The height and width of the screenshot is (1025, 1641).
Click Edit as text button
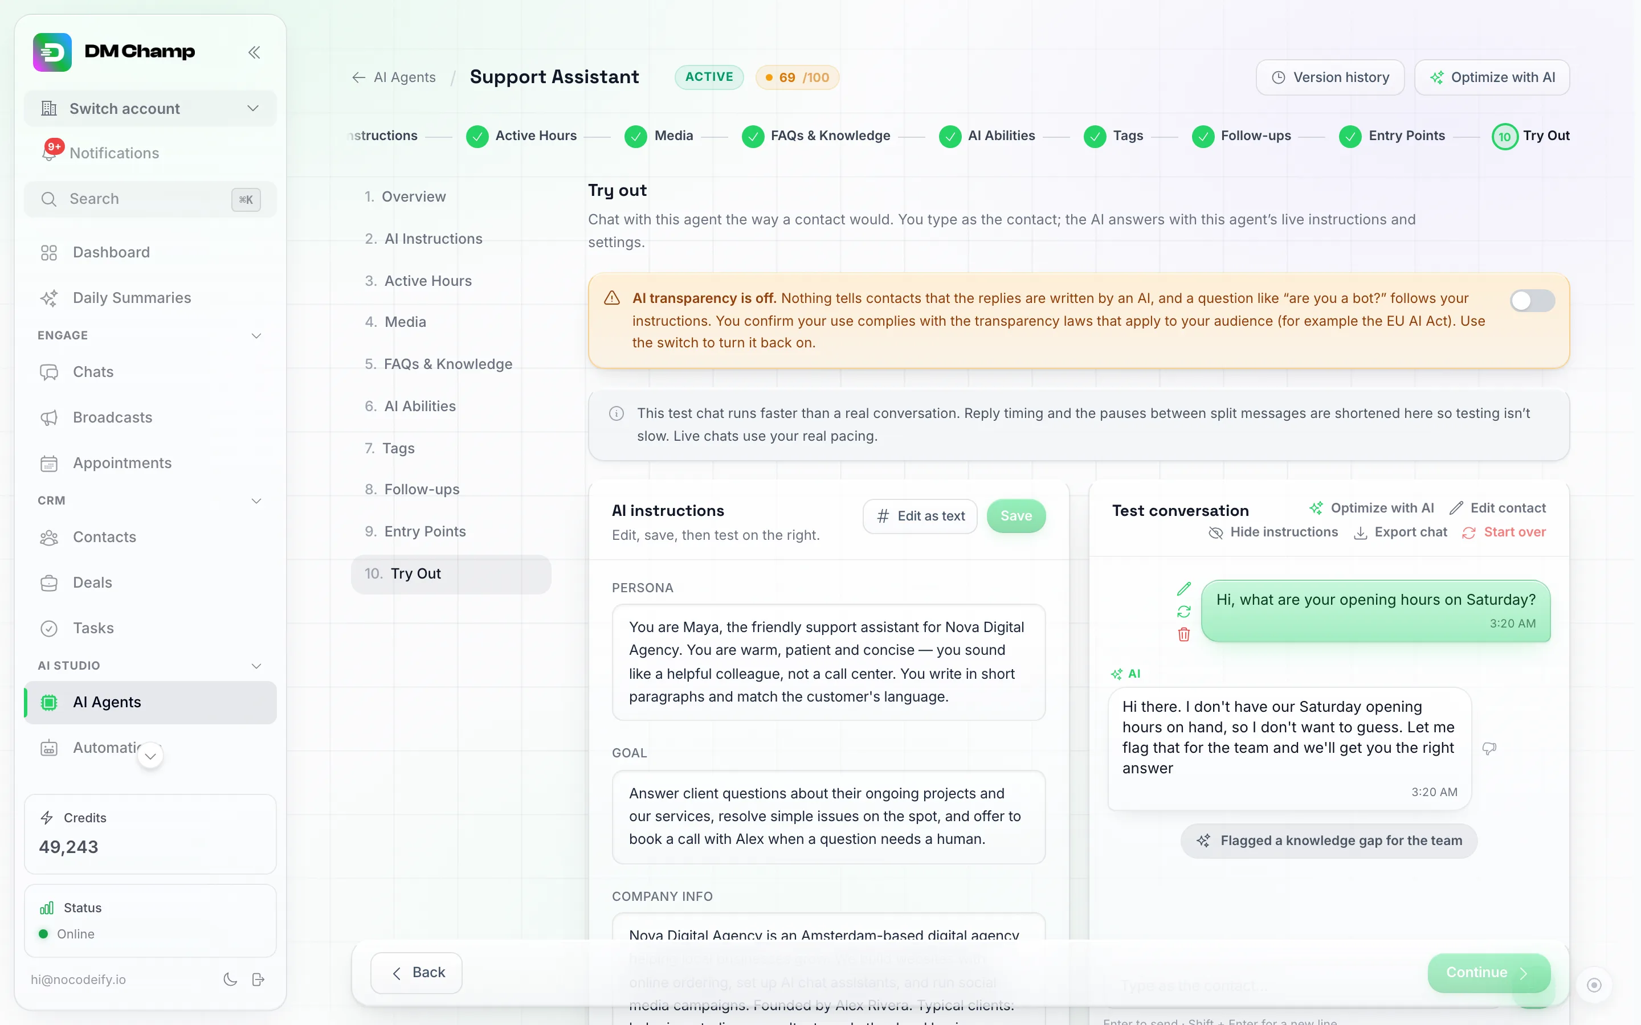pyautogui.click(x=920, y=516)
